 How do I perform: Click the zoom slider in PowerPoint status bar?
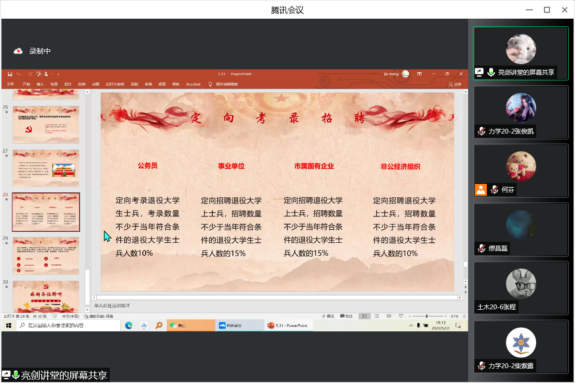point(426,316)
